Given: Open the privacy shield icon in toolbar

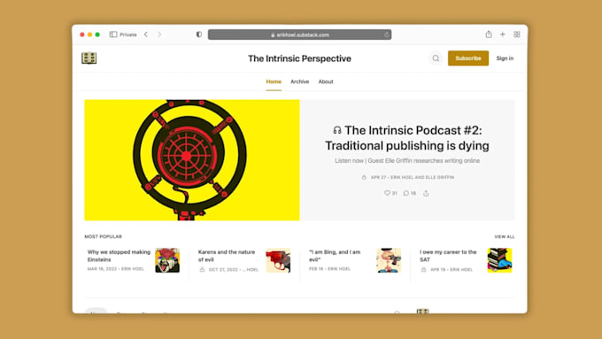Looking at the screenshot, I should pyautogui.click(x=199, y=35).
